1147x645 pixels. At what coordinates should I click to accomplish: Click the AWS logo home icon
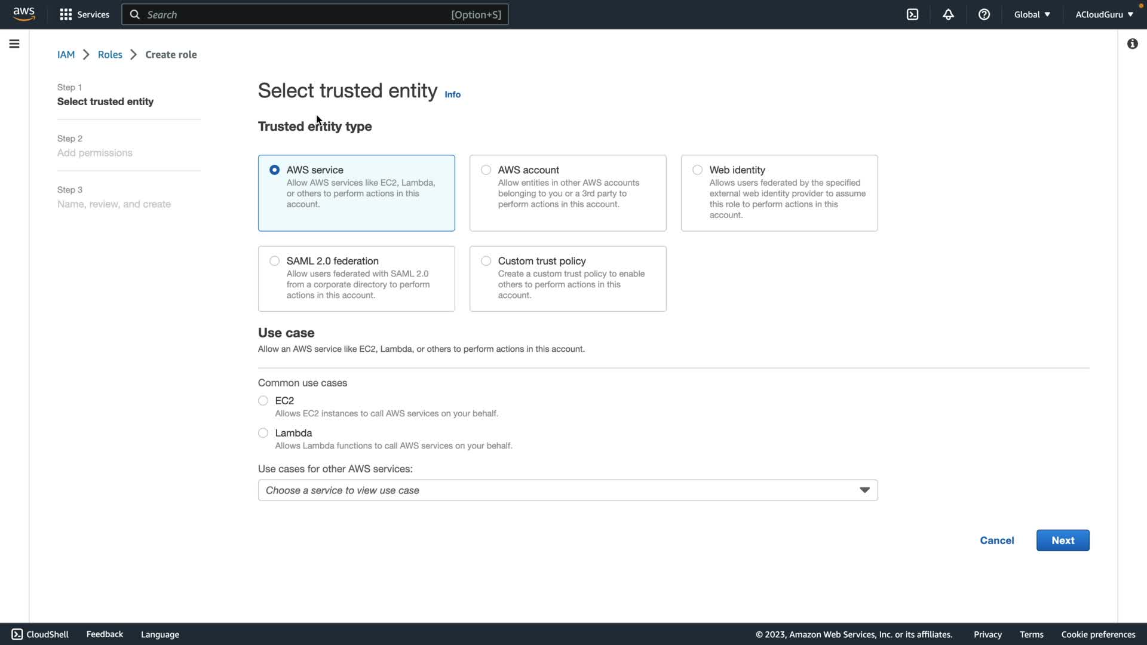[24, 14]
